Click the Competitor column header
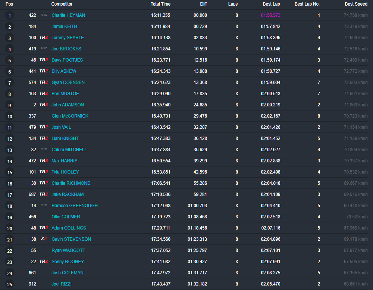The height and width of the screenshot is (290, 373). (x=62, y=4)
